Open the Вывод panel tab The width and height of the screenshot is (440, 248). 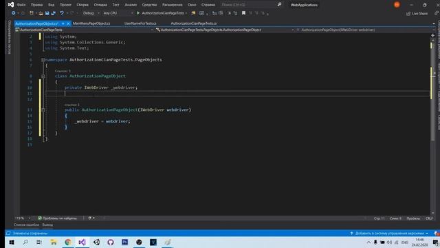(x=47, y=225)
